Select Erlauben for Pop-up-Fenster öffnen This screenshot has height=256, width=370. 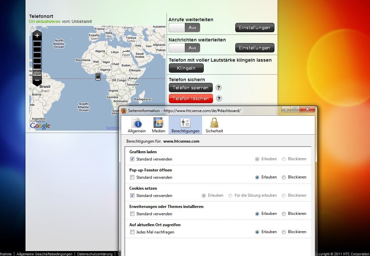coord(257,177)
